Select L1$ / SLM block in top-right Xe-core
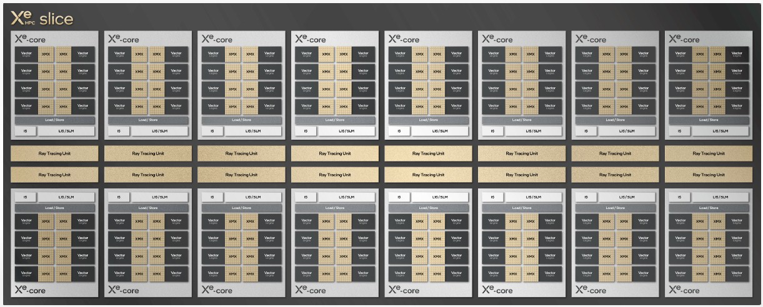The height and width of the screenshot is (307, 763). pos(721,131)
